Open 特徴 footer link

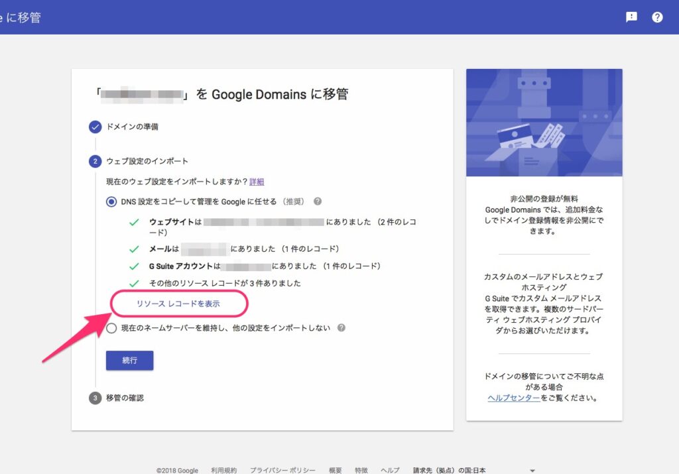pyautogui.click(x=361, y=470)
